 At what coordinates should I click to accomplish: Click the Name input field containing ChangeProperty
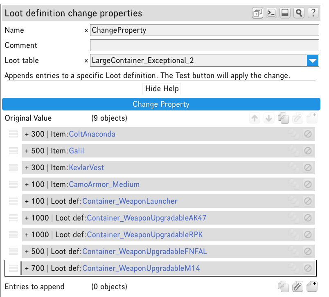point(204,30)
